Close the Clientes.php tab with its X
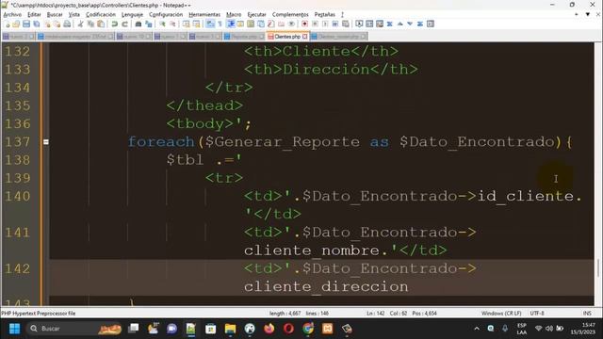Screen dimensions: 603x339 [305, 37]
